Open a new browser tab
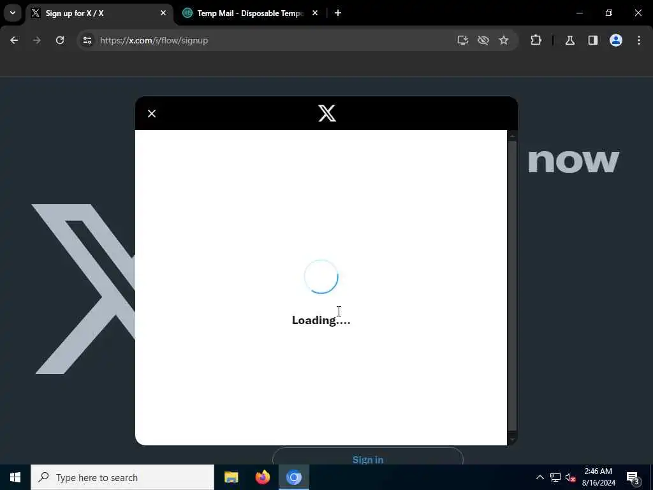Image resolution: width=653 pixels, height=490 pixels. coord(338,13)
